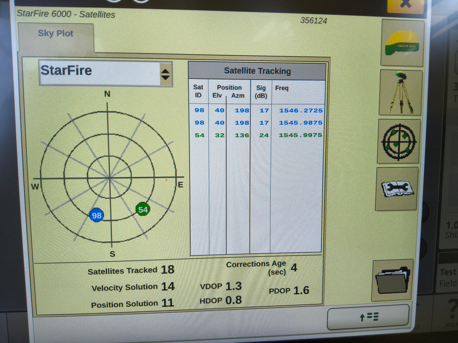458x343 pixels.
Task: Open the service manual wrench icon
Action: tap(397, 189)
